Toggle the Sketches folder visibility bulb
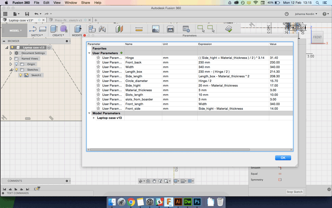Image resolution: width=332 pixels, height=208 pixels. point(16,69)
